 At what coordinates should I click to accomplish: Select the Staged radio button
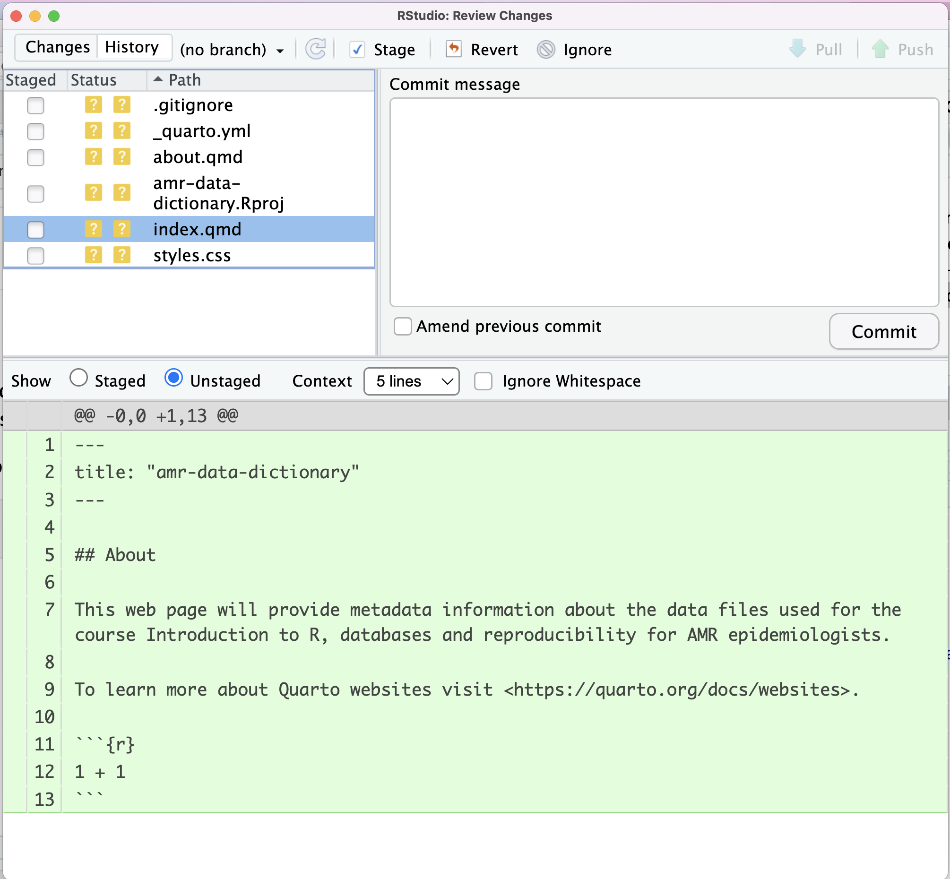[x=78, y=378]
